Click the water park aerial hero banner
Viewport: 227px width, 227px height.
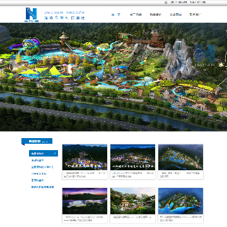[113, 77]
